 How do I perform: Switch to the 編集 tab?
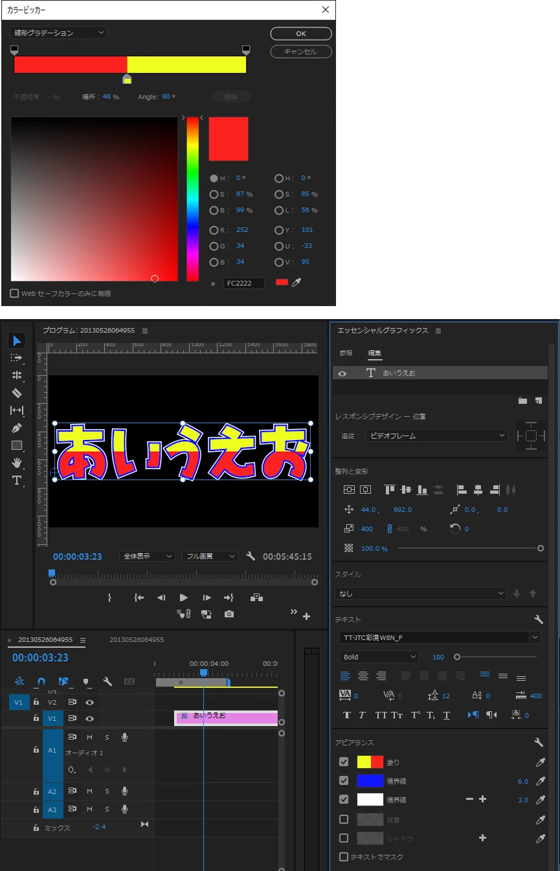pyautogui.click(x=375, y=353)
